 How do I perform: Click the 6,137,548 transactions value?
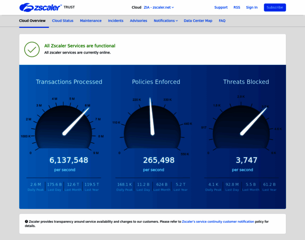69,160
